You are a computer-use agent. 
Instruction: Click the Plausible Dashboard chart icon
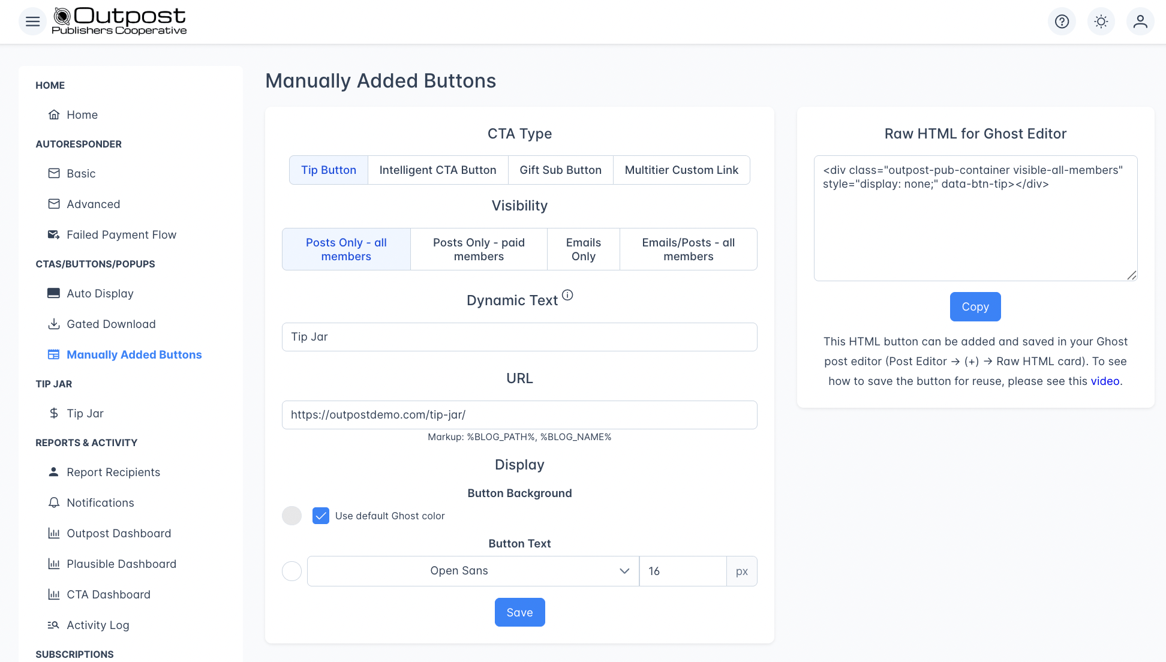click(54, 564)
